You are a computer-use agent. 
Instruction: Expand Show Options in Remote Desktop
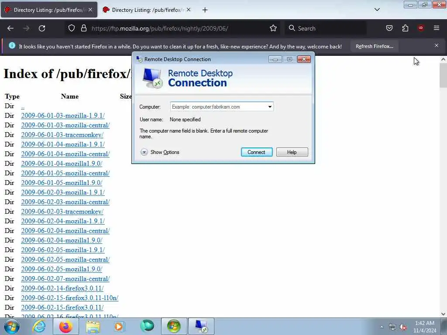[x=160, y=152]
